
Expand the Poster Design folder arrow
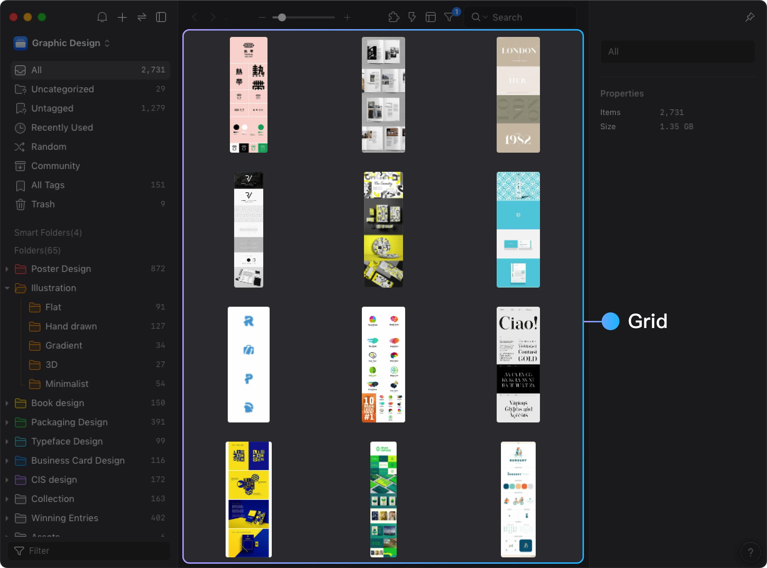7,269
